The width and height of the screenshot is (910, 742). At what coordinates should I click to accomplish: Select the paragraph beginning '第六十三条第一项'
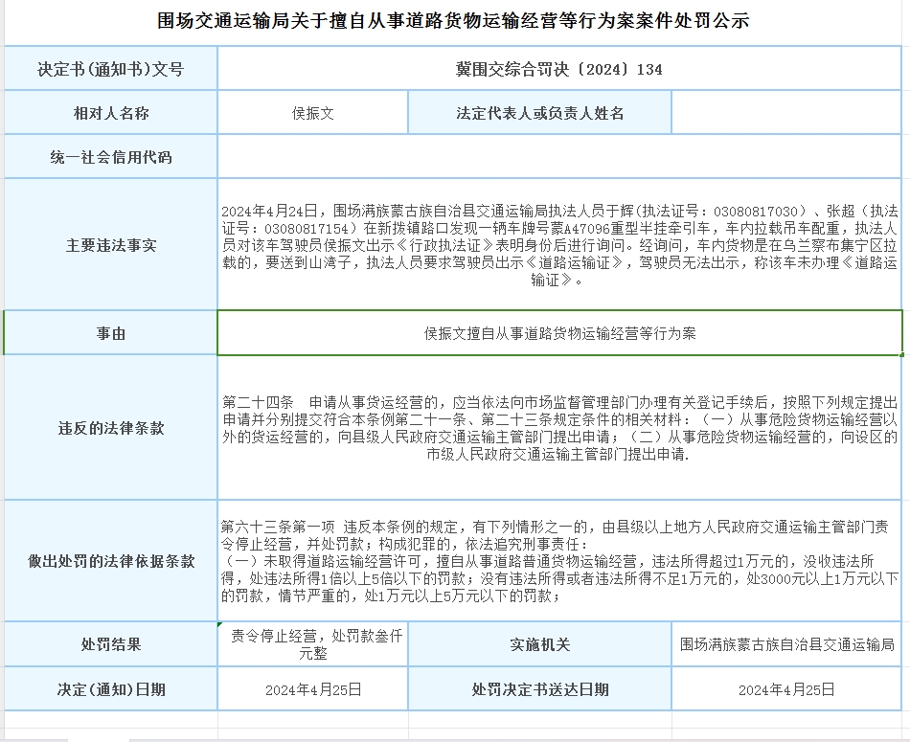(558, 561)
